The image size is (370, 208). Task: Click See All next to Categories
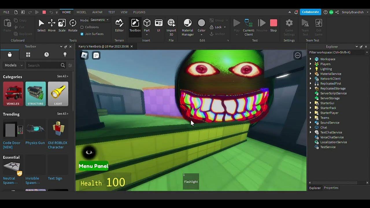[62, 76]
